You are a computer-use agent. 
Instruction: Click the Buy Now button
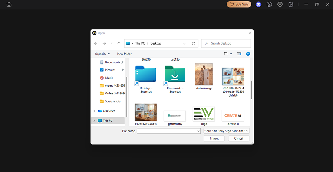tap(239, 4)
